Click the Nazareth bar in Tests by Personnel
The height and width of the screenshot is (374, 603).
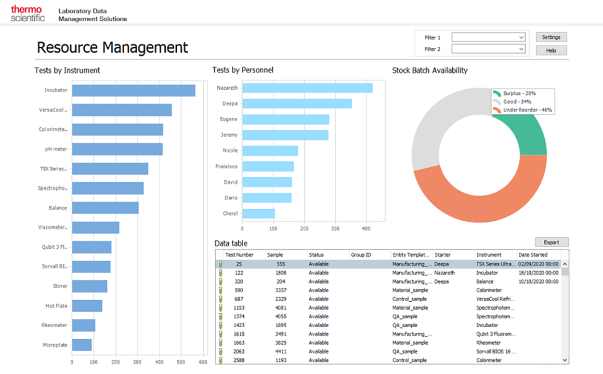tap(307, 88)
